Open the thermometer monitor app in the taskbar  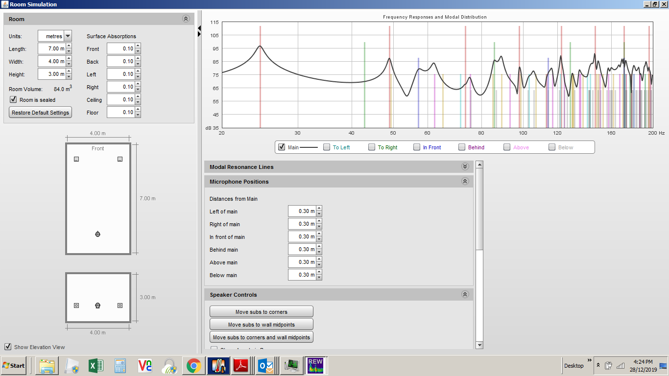click(x=218, y=366)
